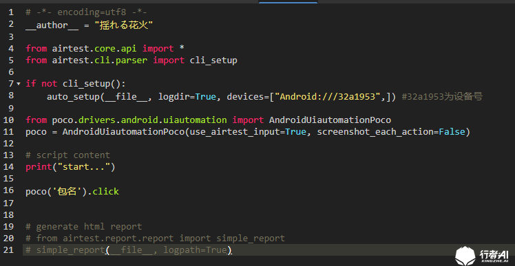Click the "start..." string

coord(84,167)
